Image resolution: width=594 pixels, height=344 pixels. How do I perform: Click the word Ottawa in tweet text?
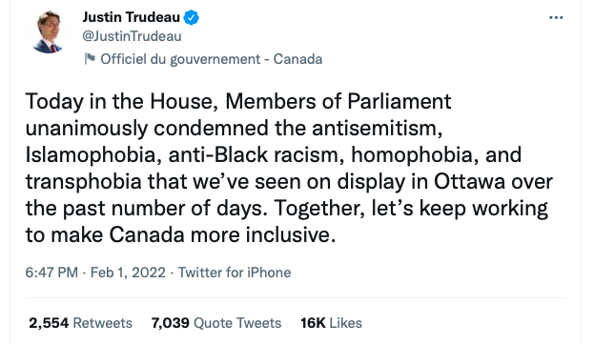click(469, 182)
